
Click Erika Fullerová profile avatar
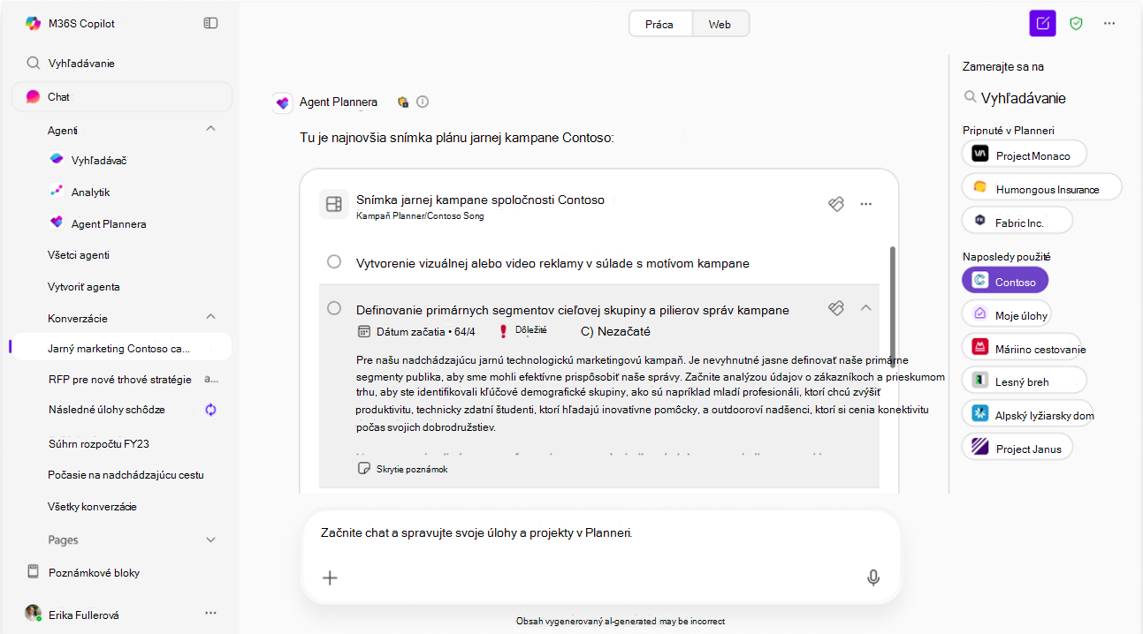point(33,614)
